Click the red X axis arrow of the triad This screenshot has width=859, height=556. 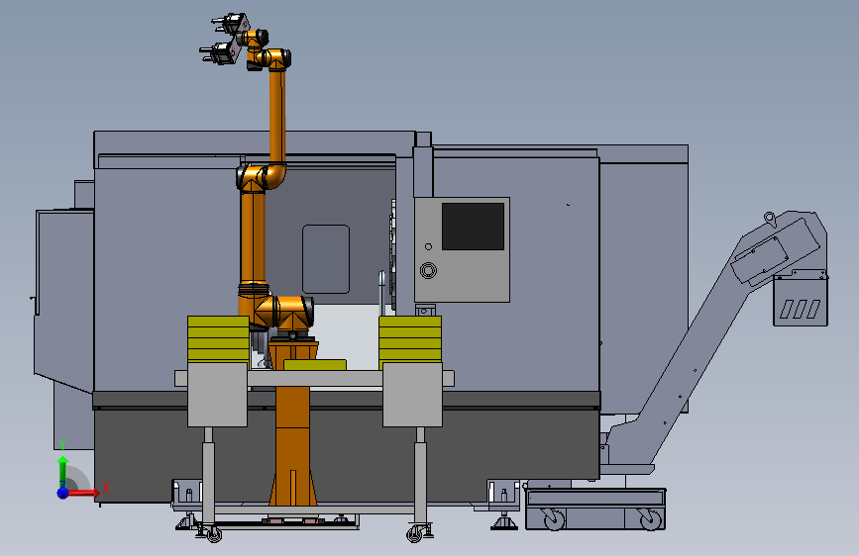82,493
